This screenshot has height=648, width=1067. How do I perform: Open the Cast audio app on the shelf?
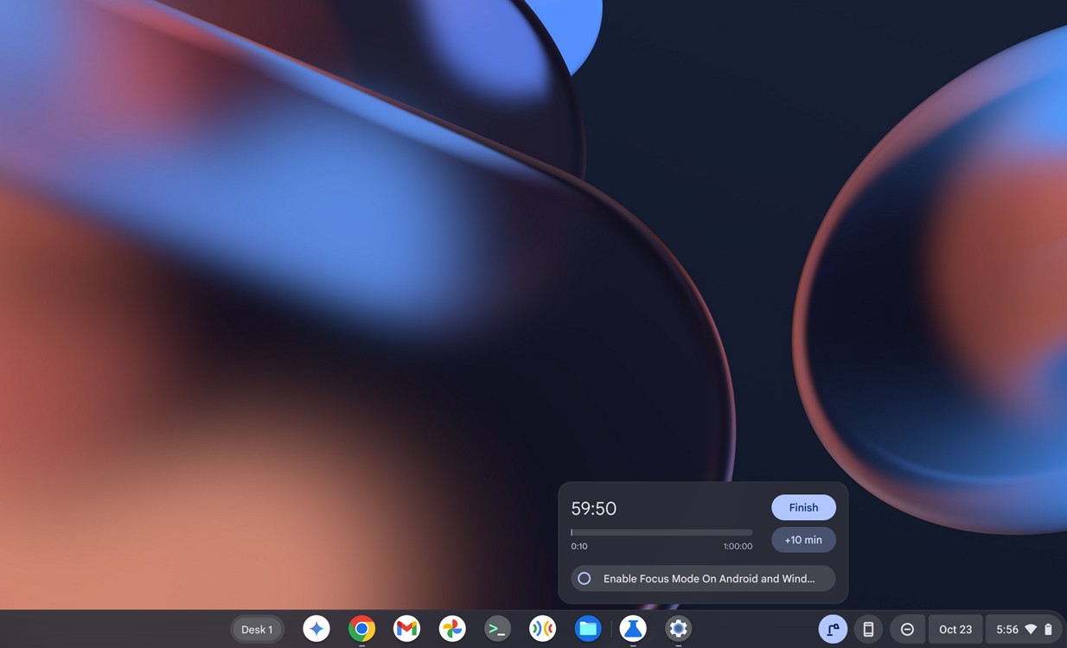pyautogui.click(x=542, y=629)
